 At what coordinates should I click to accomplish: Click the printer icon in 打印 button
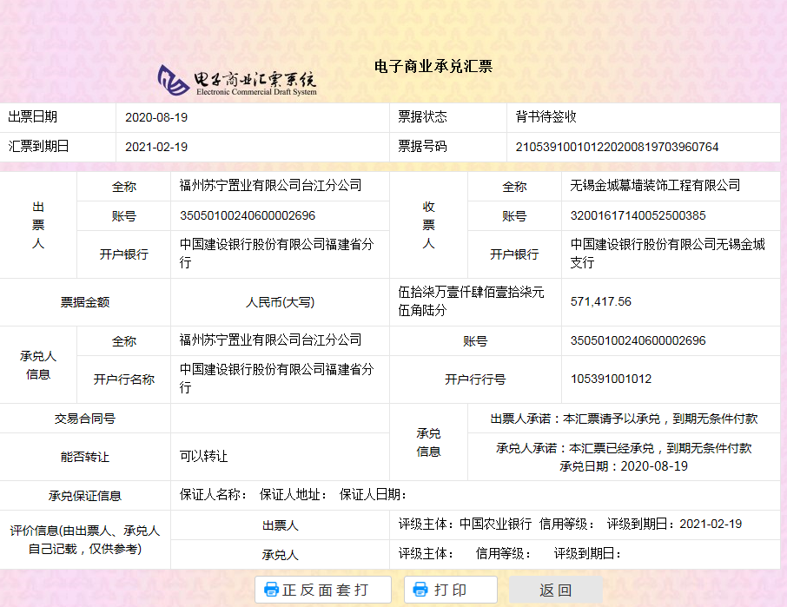pos(420,590)
